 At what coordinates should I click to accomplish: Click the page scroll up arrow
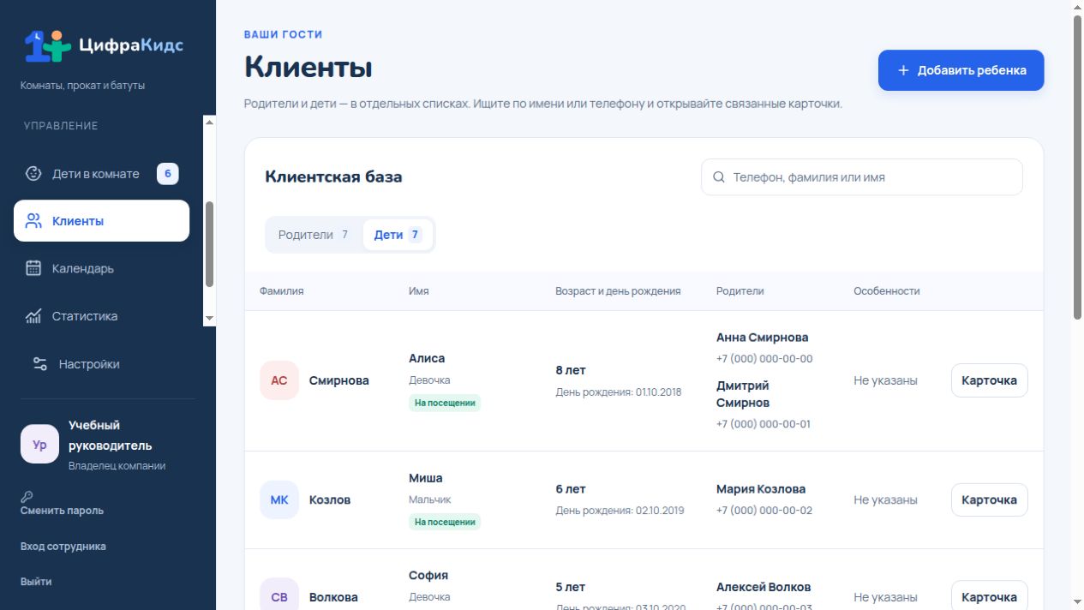[x=1077, y=7]
